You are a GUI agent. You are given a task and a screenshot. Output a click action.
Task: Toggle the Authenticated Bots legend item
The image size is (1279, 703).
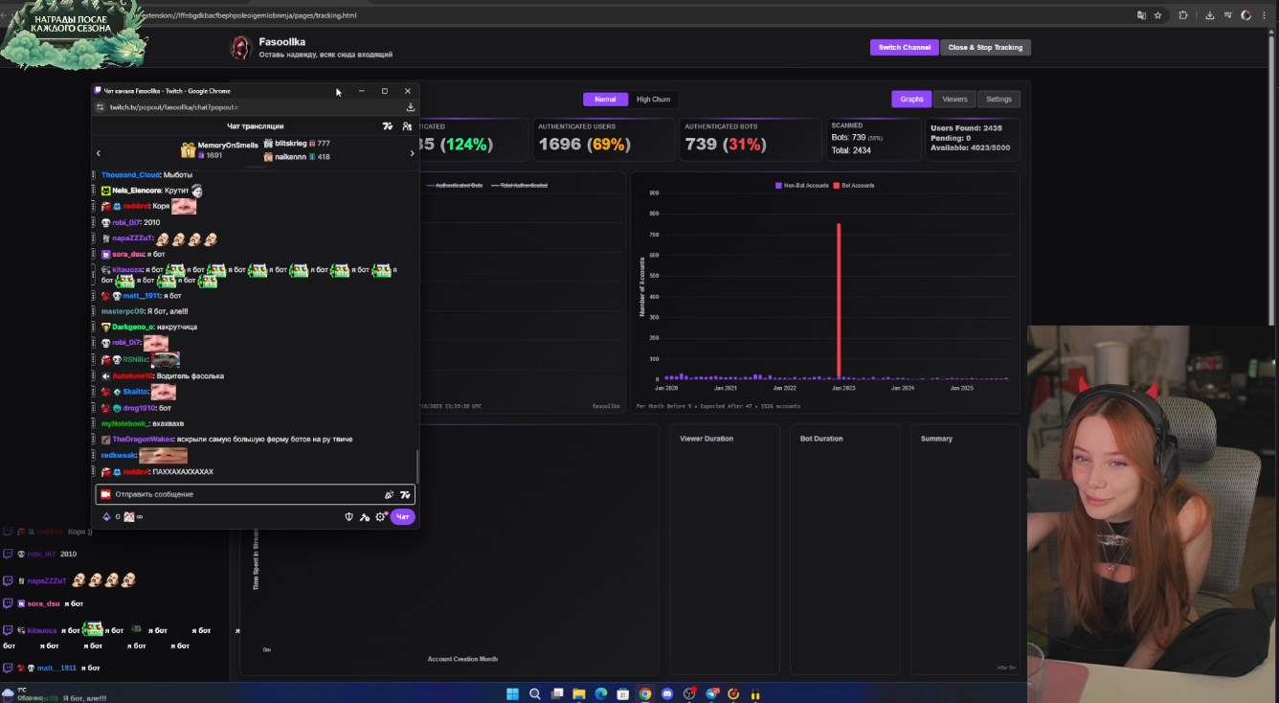click(x=455, y=185)
